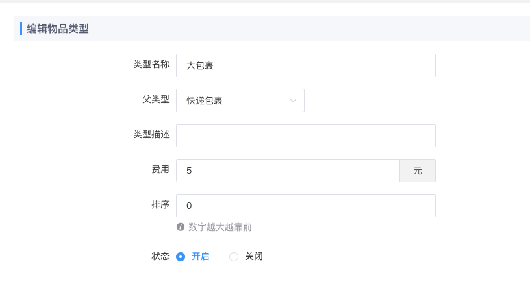Click the 元 unit suffix box
The width and height of the screenshot is (530, 297).
click(417, 171)
